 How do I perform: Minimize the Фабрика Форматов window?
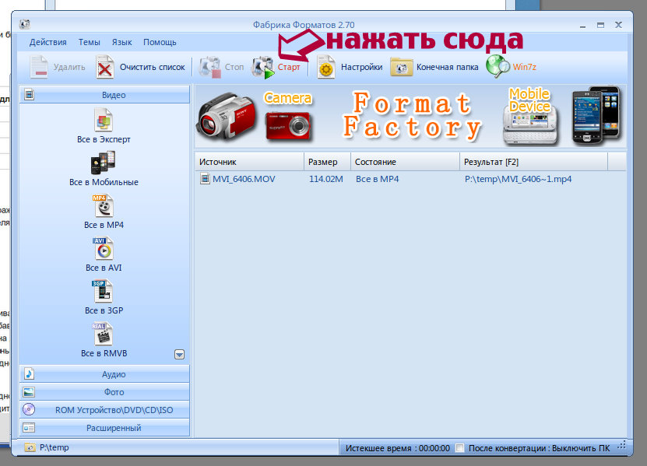(582, 26)
